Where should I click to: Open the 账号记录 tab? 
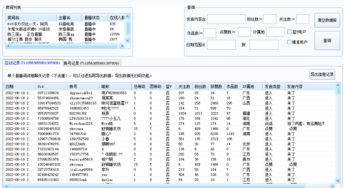(92, 63)
